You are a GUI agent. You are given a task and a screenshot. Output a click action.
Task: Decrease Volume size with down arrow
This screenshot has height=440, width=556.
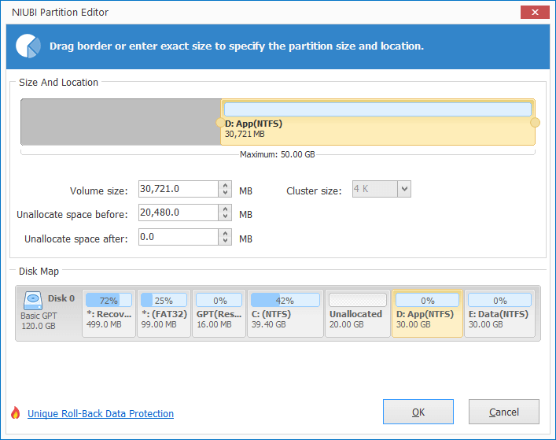tap(225, 193)
